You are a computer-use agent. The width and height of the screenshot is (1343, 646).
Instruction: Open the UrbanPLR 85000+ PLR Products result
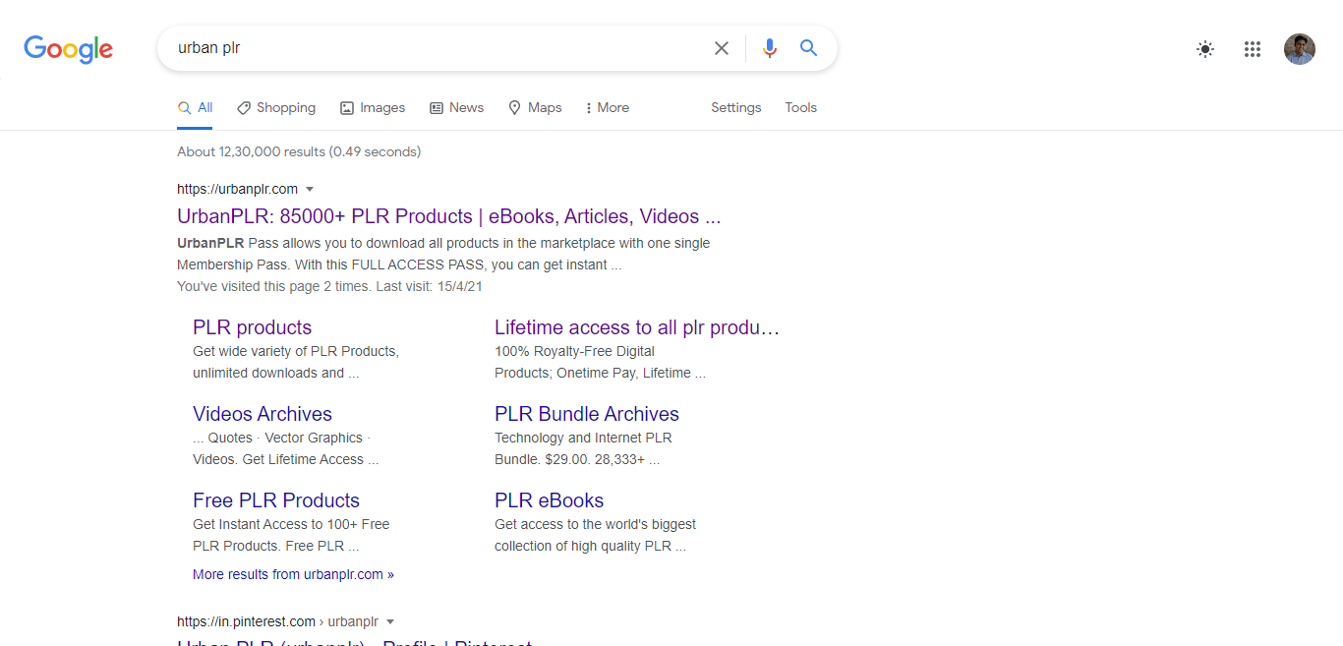448,216
